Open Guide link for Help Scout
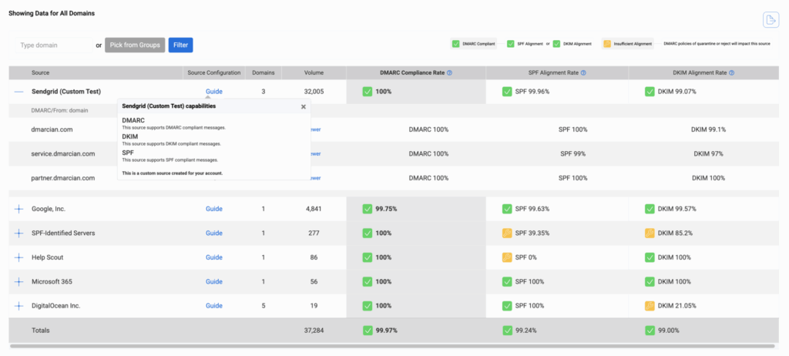This screenshot has height=356, width=789. pos(214,257)
